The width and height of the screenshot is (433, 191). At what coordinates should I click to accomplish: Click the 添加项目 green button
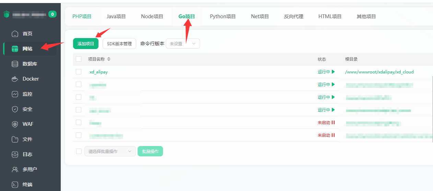tap(86, 44)
